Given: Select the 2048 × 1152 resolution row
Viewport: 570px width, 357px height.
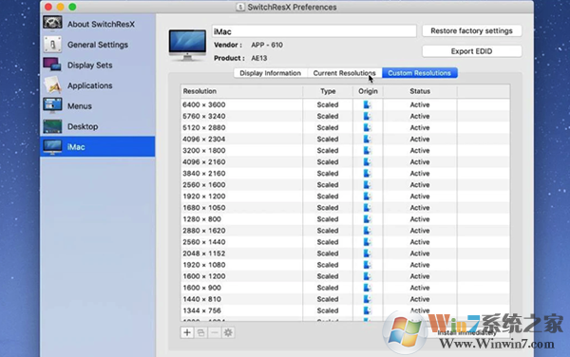Looking at the screenshot, I should 346,254.
